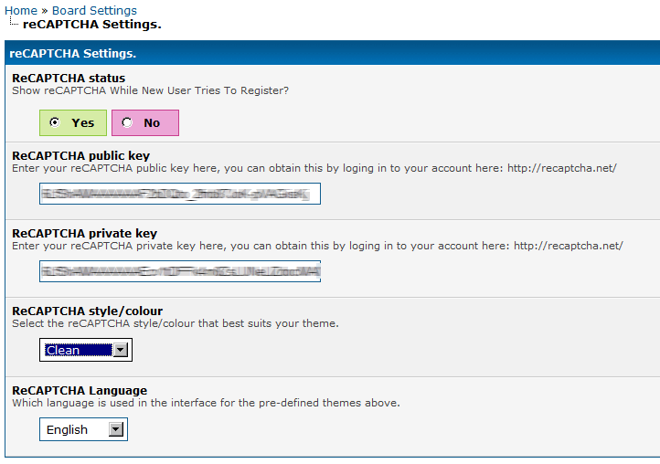Open the Board Settings breadcrumb link
660x464 pixels.
[94, 11]
